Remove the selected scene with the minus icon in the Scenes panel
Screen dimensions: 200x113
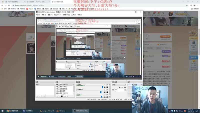point(39,96)
